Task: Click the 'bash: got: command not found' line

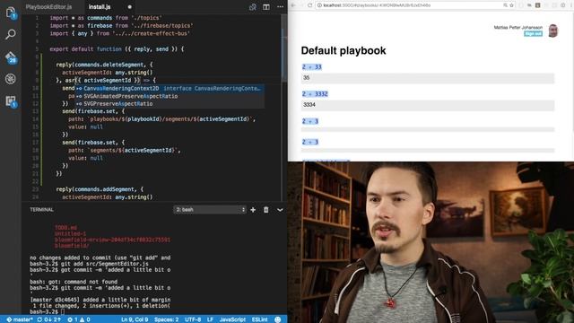Action: pos(74,282)
